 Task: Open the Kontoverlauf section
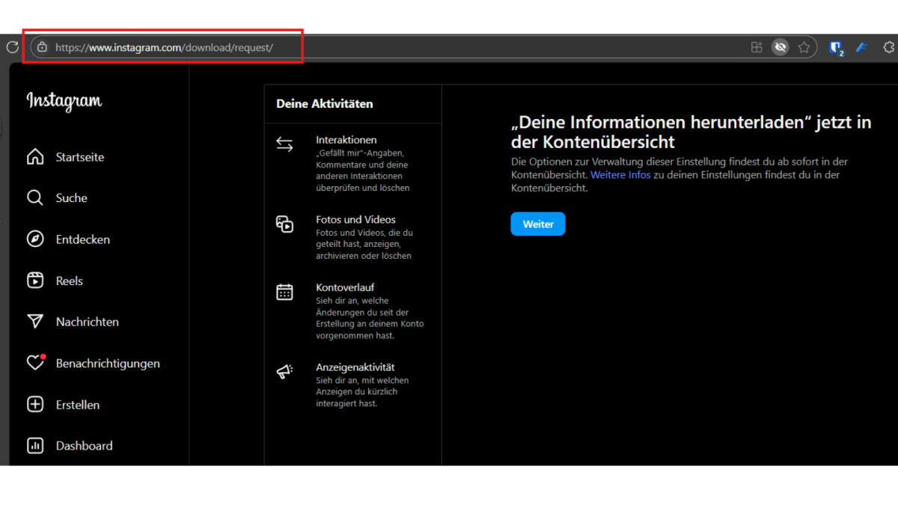[345, 287]
